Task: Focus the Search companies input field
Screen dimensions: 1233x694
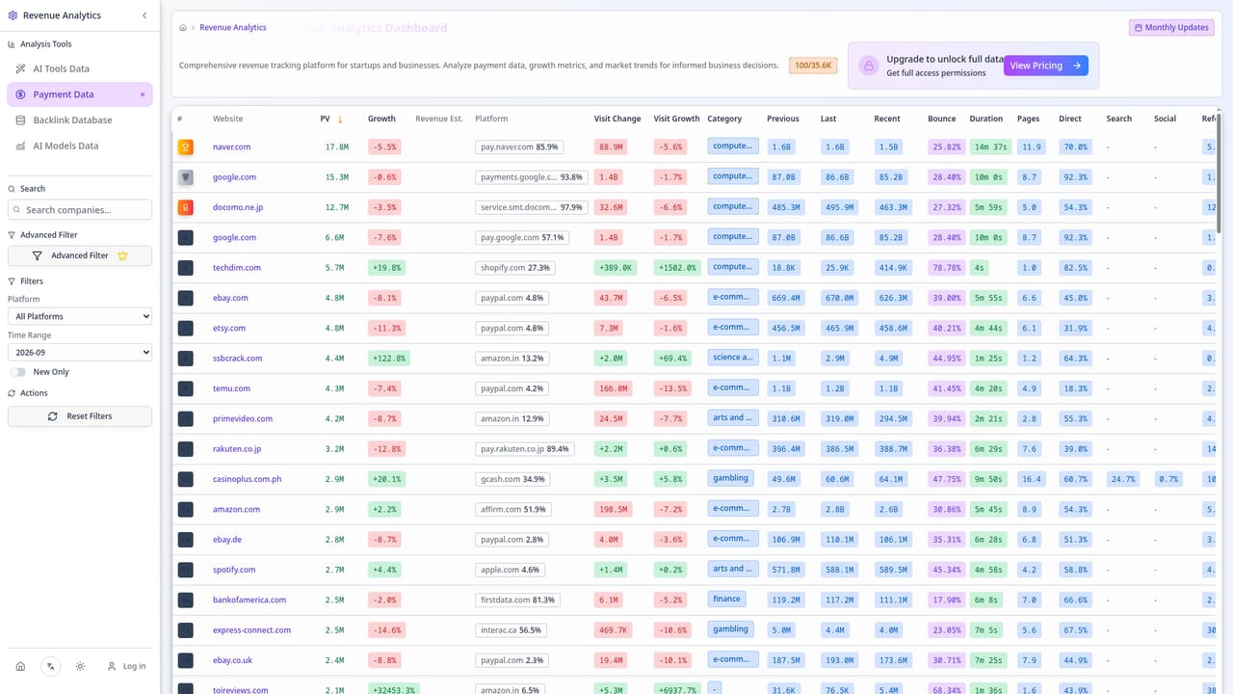Action: 80,210
